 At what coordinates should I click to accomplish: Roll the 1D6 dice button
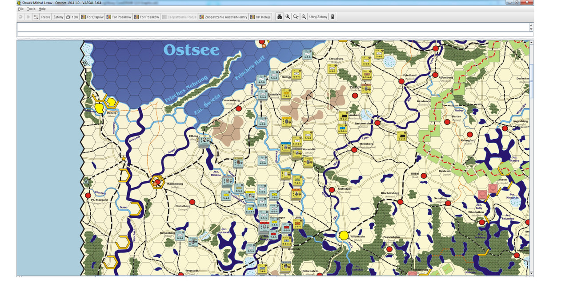tap(72, 17)
